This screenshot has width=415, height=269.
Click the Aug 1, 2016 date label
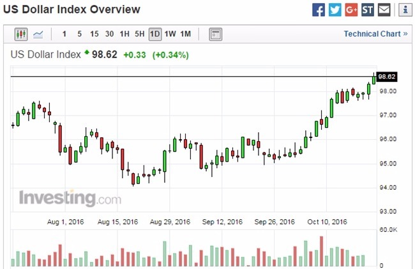coord(65,222)
